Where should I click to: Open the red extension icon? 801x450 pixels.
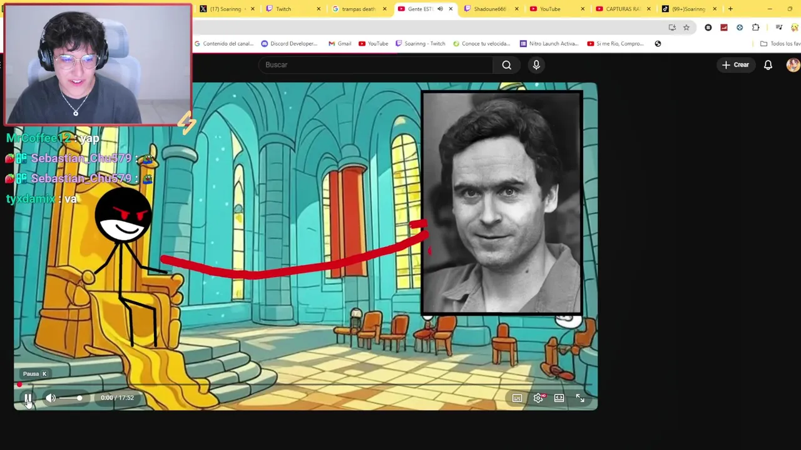[724, 27]
